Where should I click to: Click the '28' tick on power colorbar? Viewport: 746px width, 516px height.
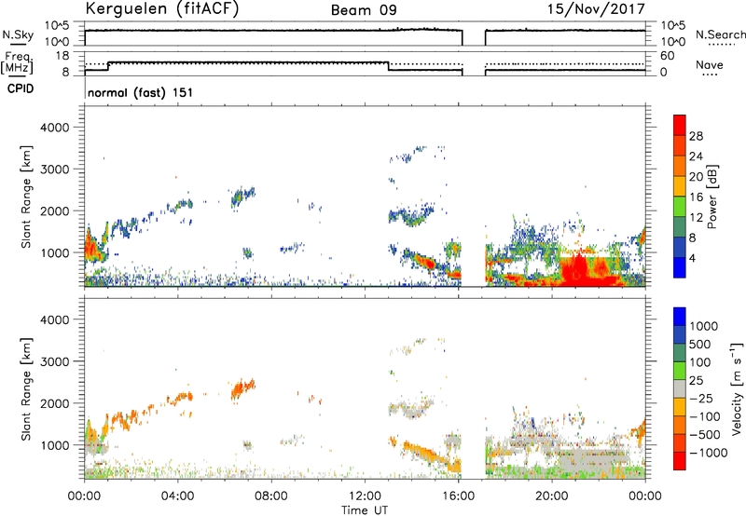click(696, 136)
